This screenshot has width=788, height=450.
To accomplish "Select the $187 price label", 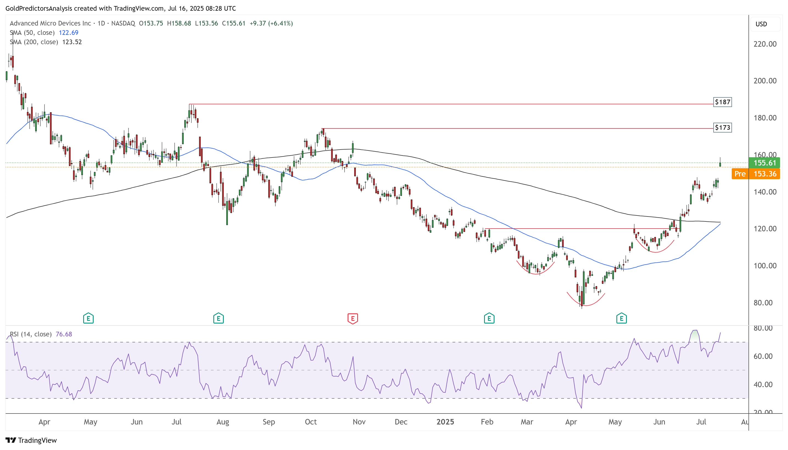I will (x=722, y=102).
